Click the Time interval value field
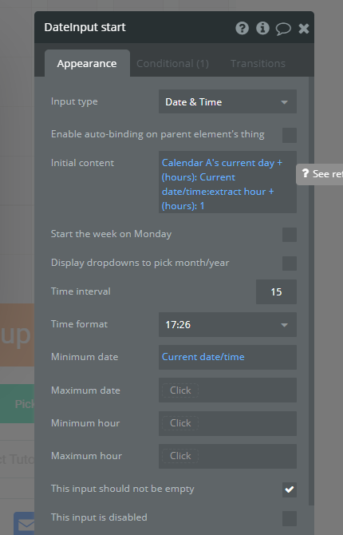 [x=276, y=291]
